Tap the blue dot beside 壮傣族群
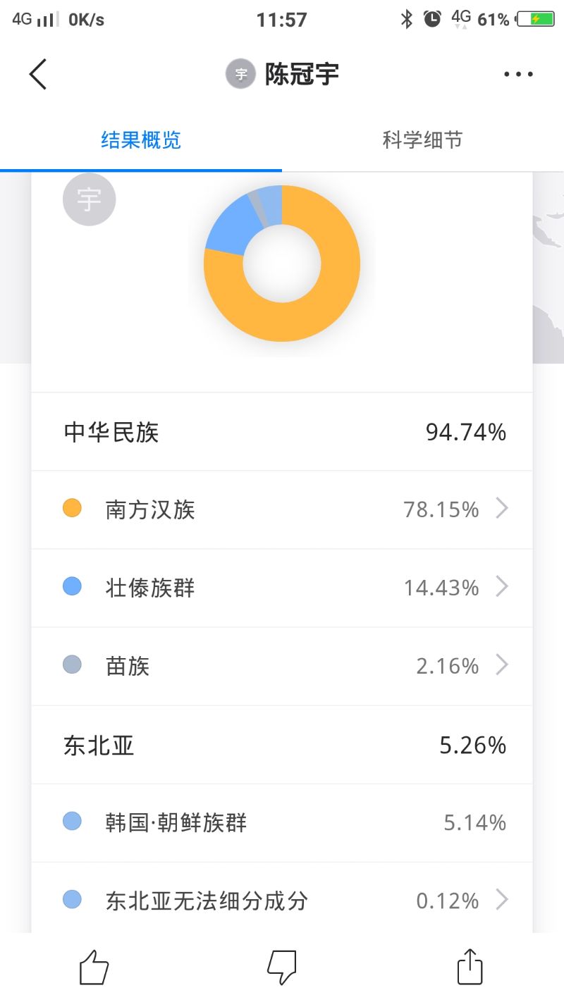 click(x=73, y=587)
